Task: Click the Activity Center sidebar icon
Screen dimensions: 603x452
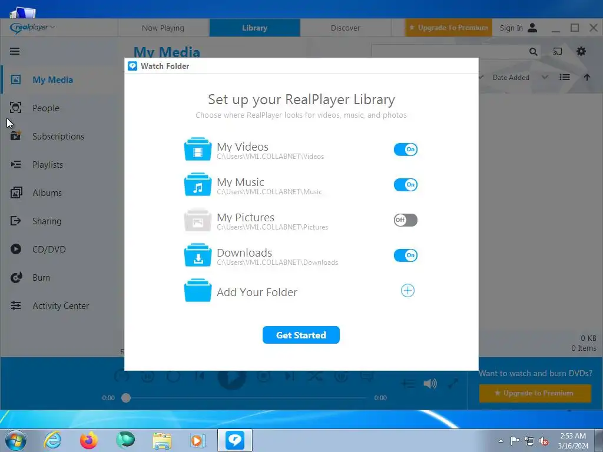Action: 16,305
